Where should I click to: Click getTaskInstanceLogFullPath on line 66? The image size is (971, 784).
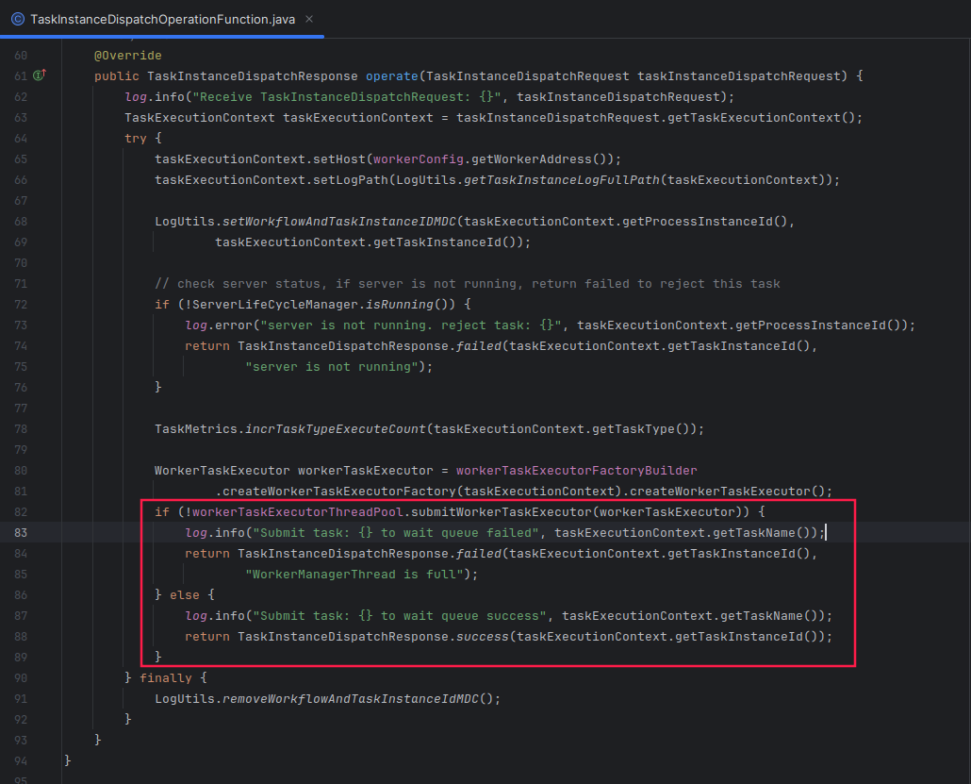coord(562,180)
